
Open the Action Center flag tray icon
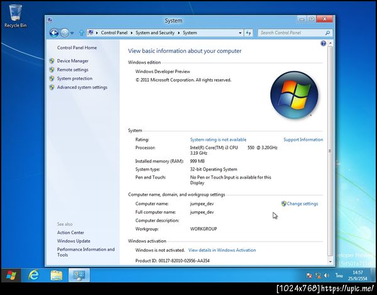pyautogui.click(x=309, y=276)
